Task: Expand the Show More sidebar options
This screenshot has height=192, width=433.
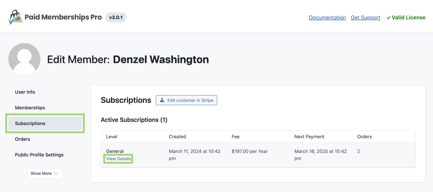Action: click(45, 174)
